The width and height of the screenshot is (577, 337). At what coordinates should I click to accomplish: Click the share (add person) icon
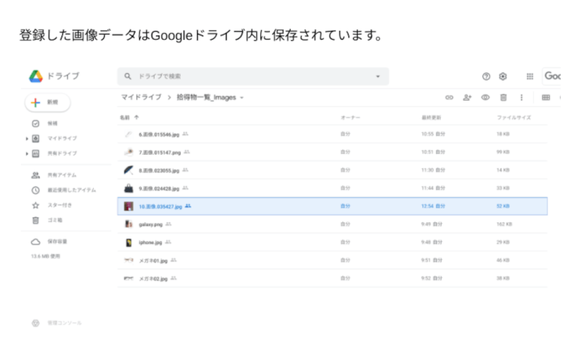click(x=467, y=98)
